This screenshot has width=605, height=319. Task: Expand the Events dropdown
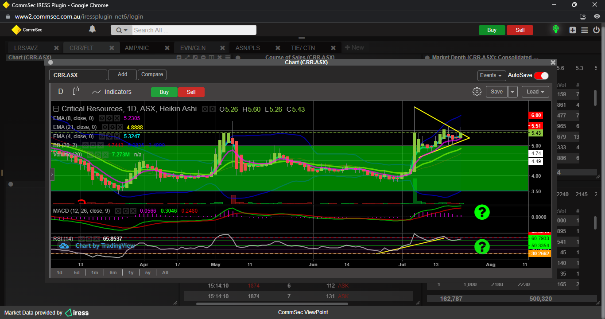click(x=491, y=76)
